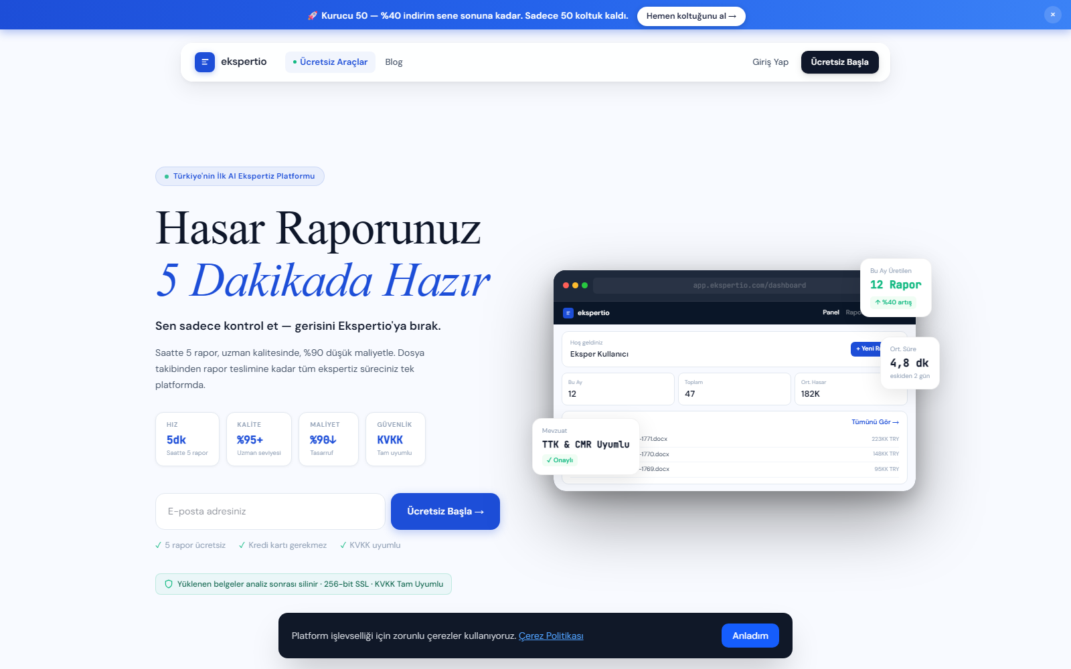Click the Giriş Yap link
Screen dimensions: 1071x669
770,62
